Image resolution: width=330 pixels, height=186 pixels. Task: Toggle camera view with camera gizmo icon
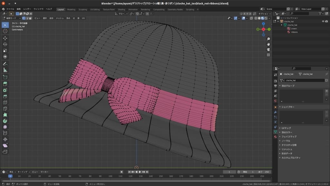tap(268, 50)
